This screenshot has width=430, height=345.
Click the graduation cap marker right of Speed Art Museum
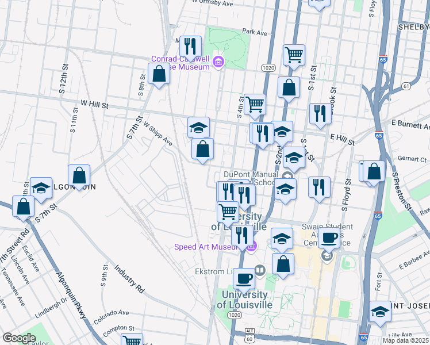(x=282, y=239)
